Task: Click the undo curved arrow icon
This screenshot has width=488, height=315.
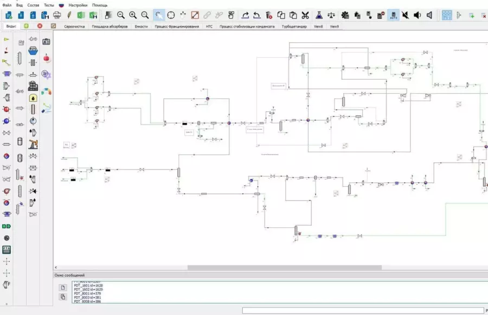Action: [x=257, y=15]
